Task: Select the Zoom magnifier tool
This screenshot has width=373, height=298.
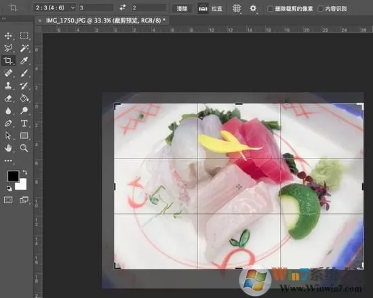Action: click(x=24, y=148)
